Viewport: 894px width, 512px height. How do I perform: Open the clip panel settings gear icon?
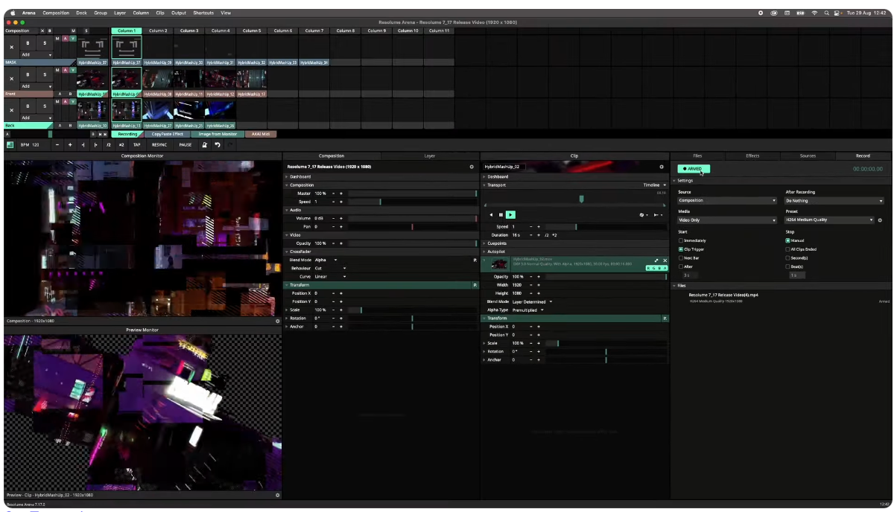tap(661, 167)
